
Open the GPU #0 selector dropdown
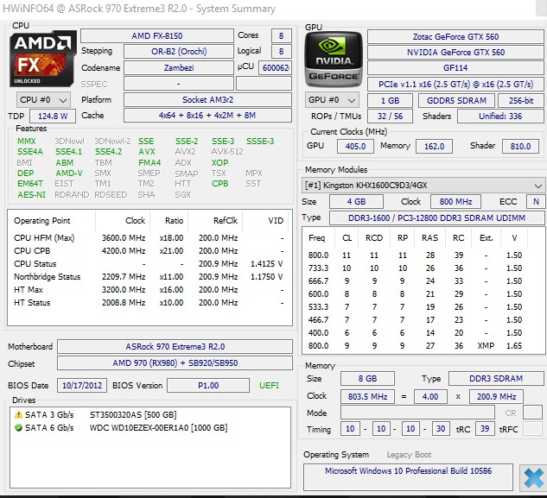coord(332,100)
